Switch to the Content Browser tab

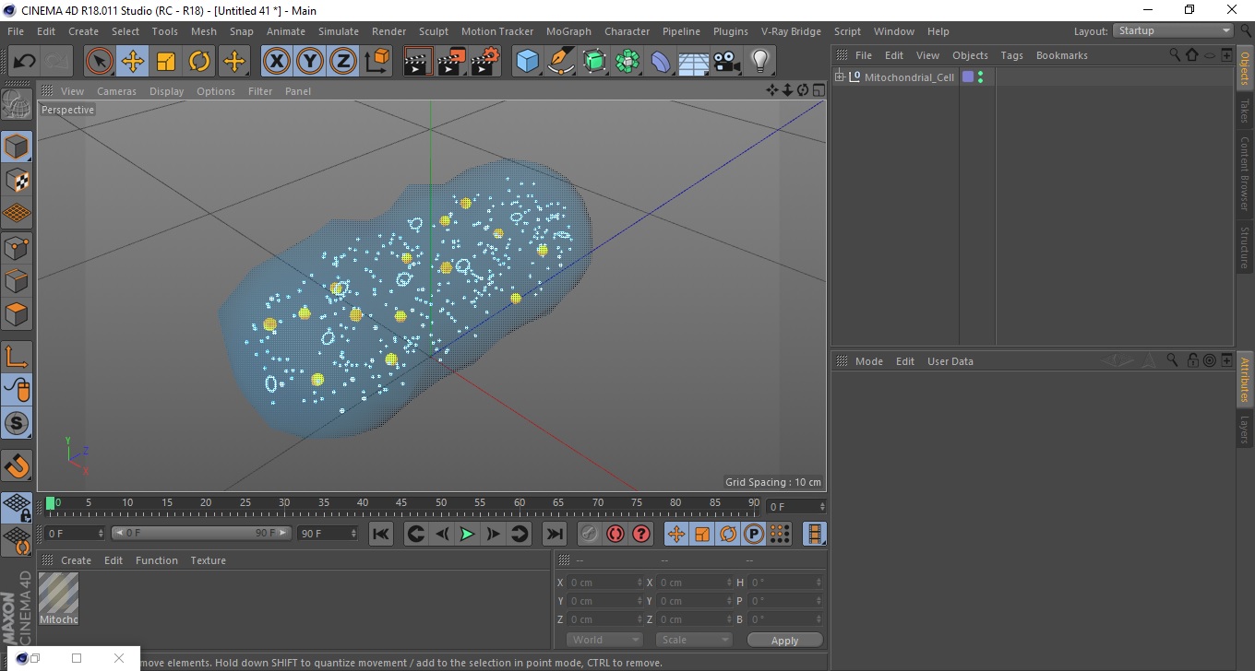[x=1245, y=173]
